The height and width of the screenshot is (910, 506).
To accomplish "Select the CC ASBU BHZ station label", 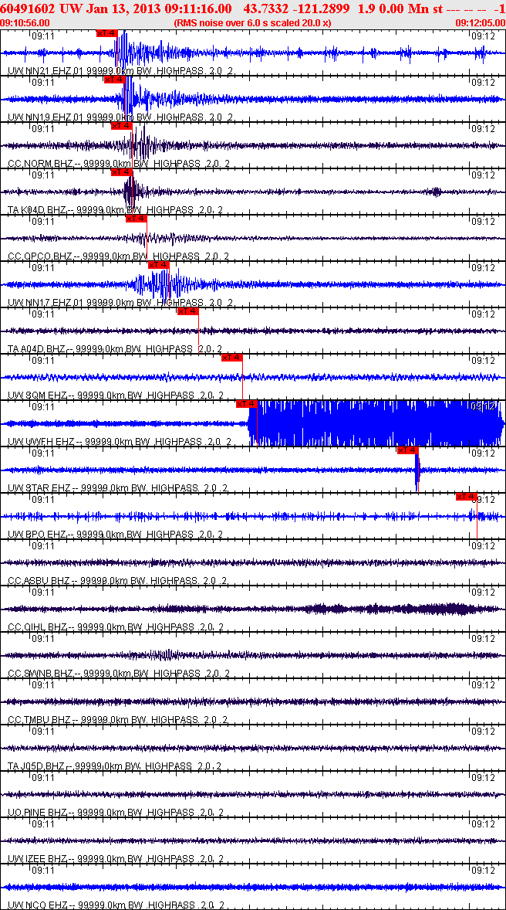I will tap(118, 582).
